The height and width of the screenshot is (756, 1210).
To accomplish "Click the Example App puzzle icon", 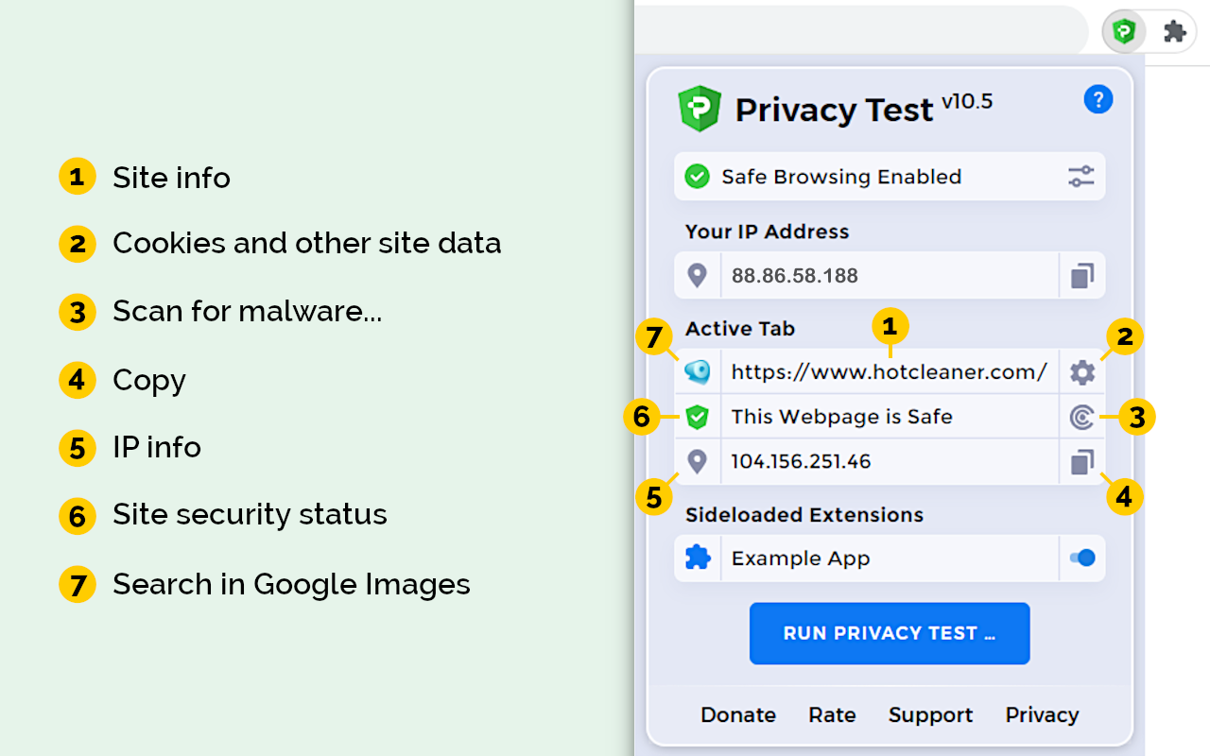I will click(697, 558).
